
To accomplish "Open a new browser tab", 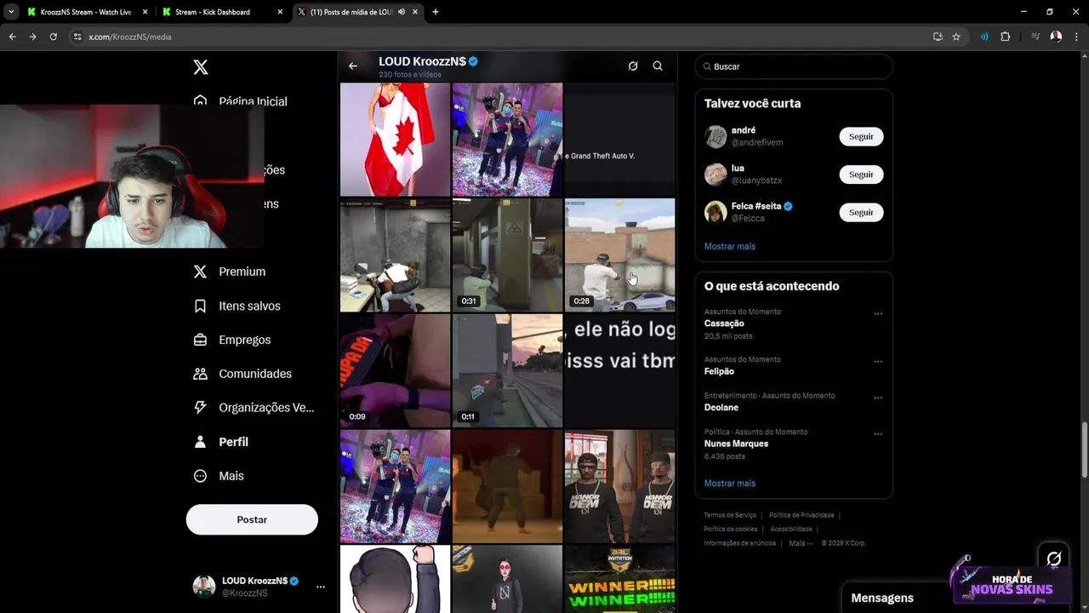I will (x=436, y=12).
